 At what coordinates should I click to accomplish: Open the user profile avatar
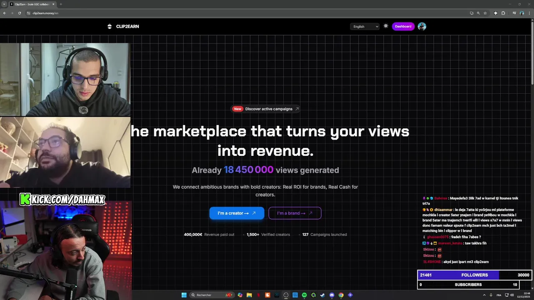point(422,26)
